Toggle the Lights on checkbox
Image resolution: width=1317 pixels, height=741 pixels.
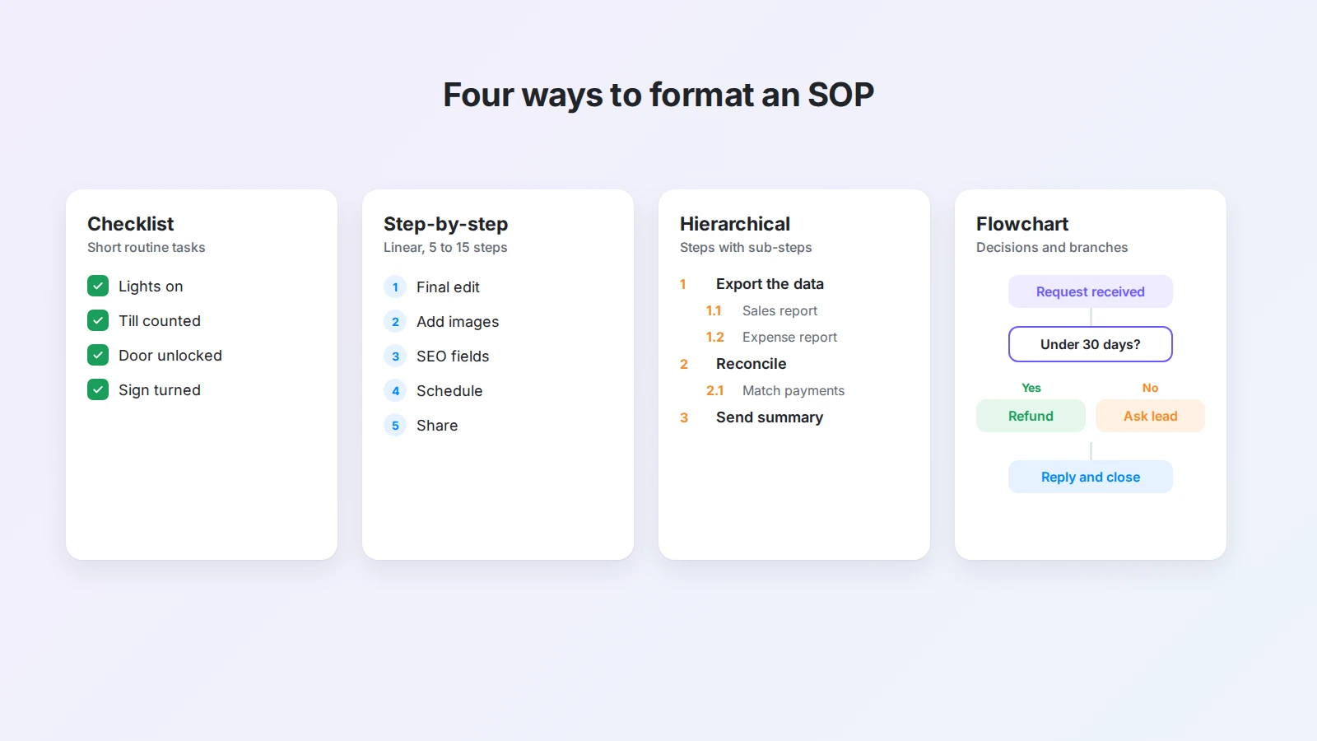(98, 286)
